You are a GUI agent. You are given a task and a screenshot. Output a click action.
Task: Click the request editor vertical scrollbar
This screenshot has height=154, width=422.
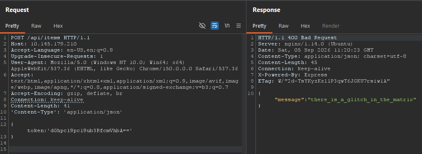click(x=244, y=94)
